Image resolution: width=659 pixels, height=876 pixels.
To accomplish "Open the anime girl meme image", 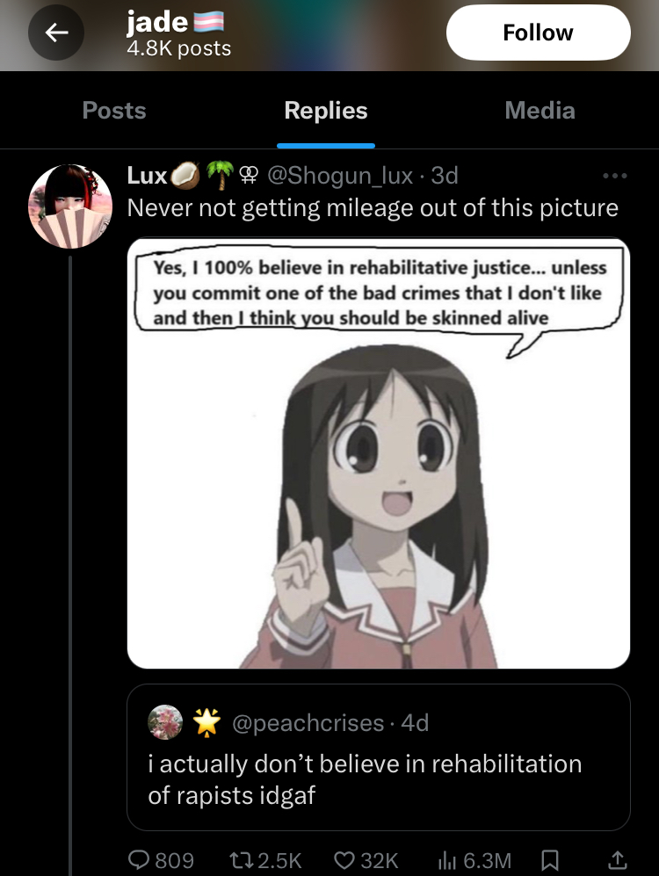I will (x=379, y=453).
